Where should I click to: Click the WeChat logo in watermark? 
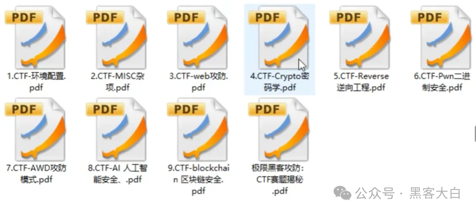coord(342,193)
